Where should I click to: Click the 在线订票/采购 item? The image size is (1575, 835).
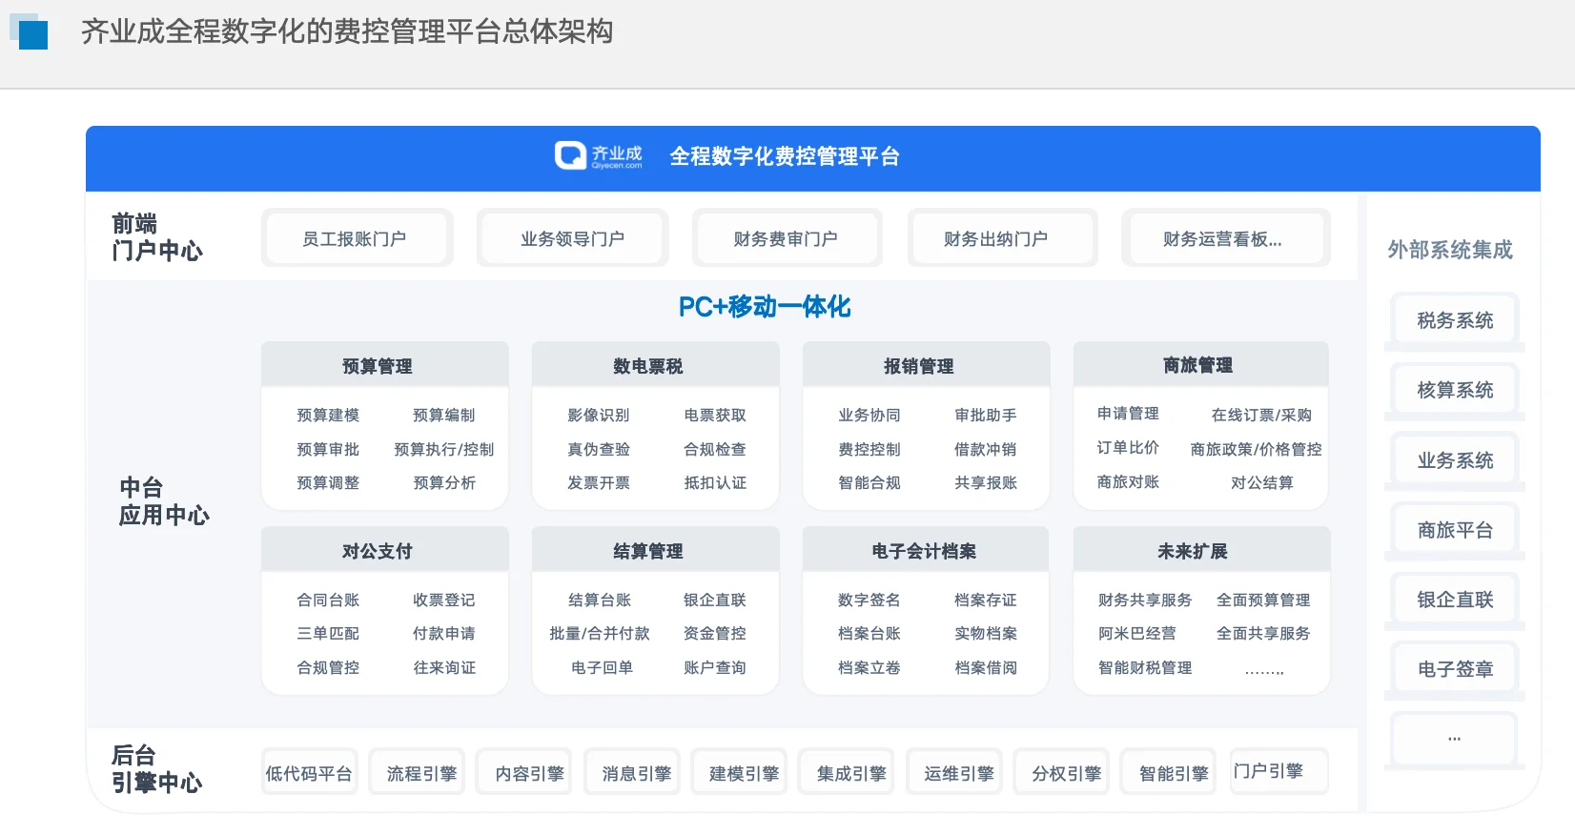[x=1261, y=415]
